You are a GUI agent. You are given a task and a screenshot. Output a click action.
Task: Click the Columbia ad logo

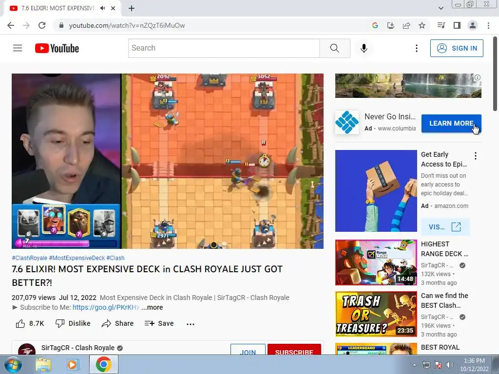(347, 122)
